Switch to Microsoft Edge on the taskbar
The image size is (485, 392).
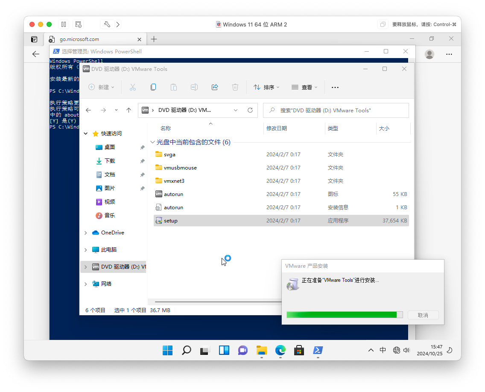click(280, 350)
